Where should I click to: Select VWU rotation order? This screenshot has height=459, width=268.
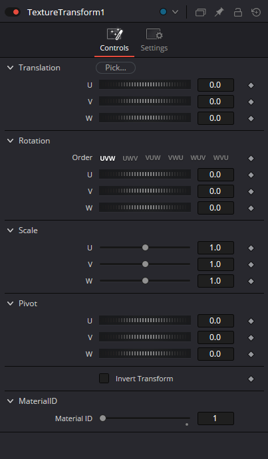point(176,158)
